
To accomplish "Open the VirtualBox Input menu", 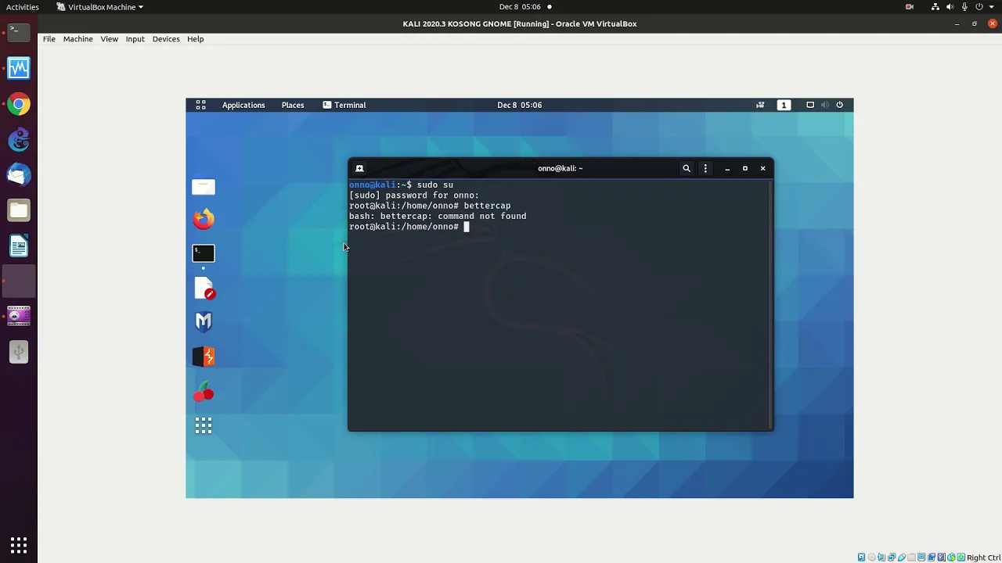I will pos(135,39).
